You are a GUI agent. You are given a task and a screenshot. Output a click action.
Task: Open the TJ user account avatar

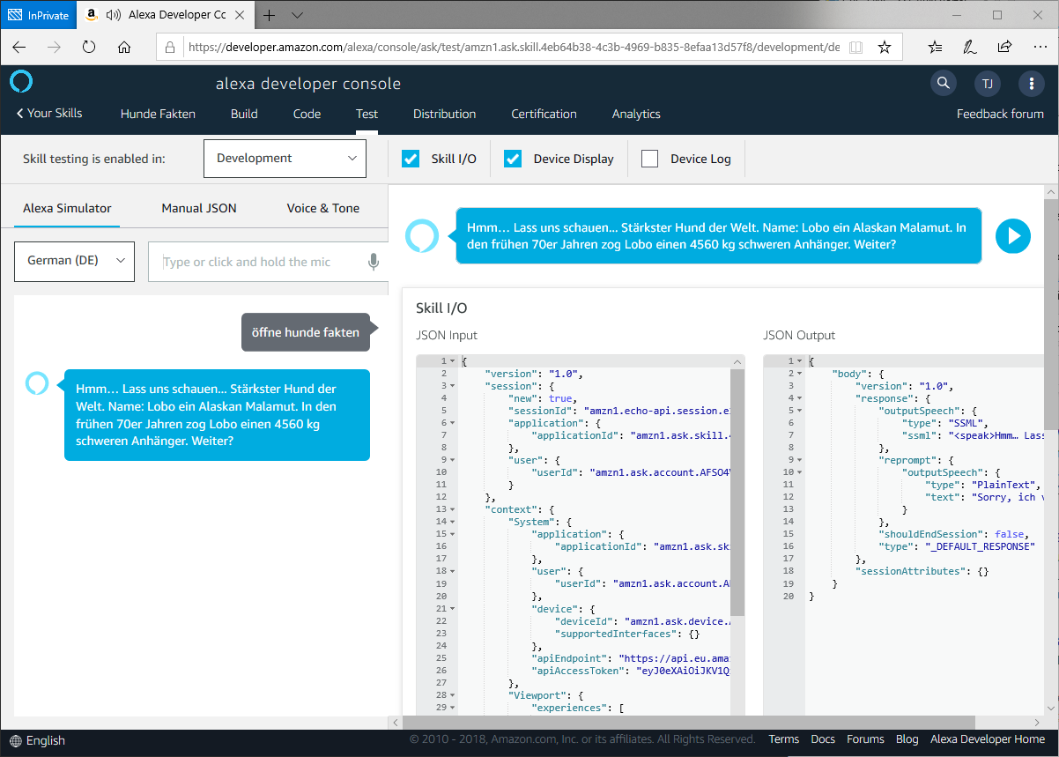(x=988, y=84)
